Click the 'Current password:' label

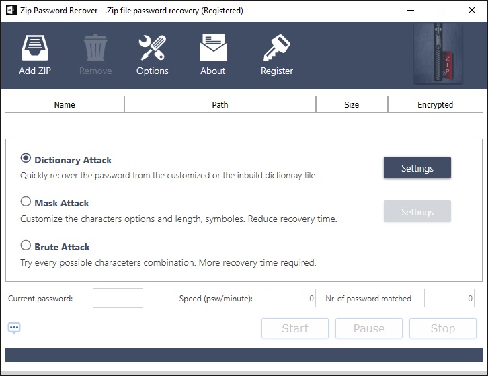(40, 299)
